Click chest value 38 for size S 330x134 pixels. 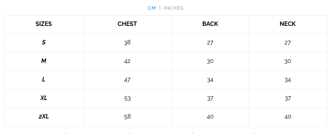point(127,43)
